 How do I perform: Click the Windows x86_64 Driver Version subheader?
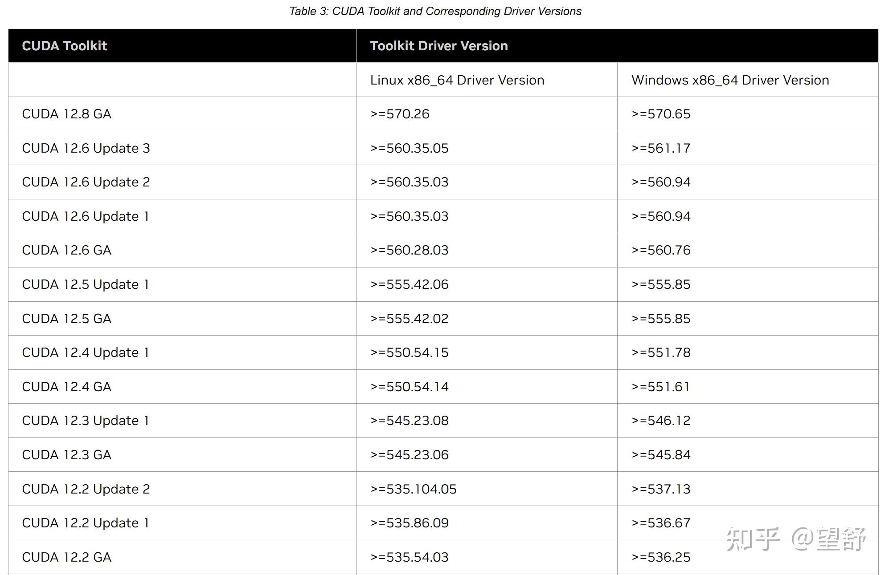pyautogui.click(x=730, y=80)
